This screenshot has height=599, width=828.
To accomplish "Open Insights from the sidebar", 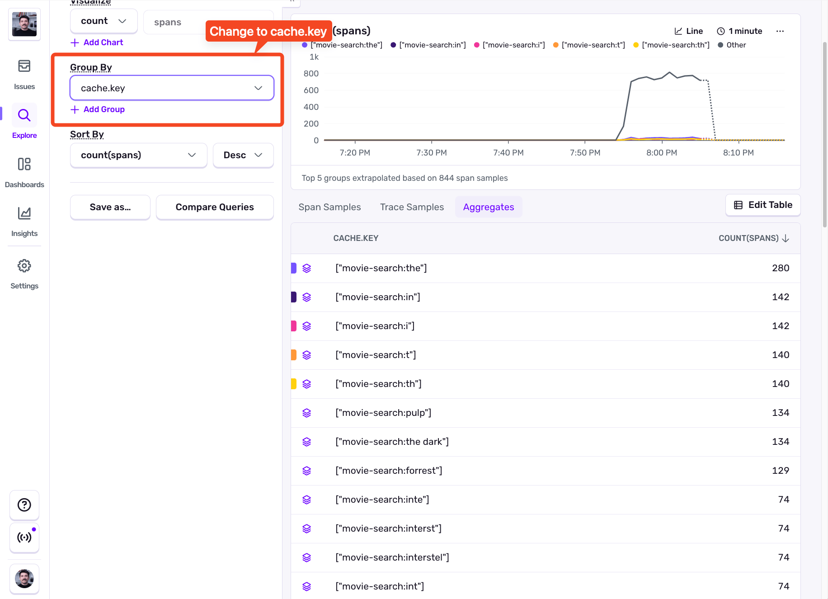I will [x=24, y=221].
